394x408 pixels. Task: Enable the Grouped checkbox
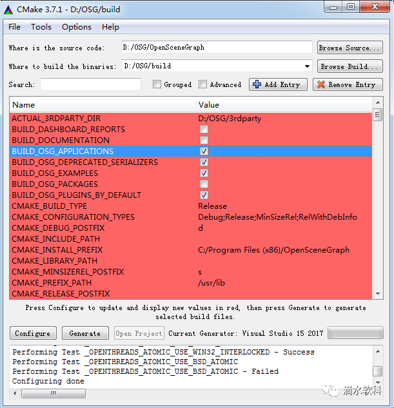[x=157, y=84]
